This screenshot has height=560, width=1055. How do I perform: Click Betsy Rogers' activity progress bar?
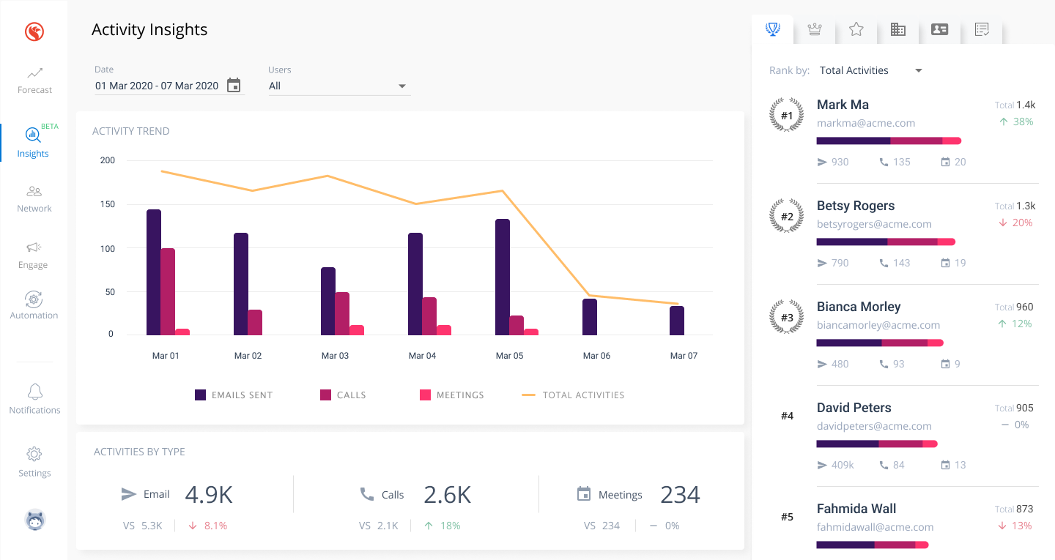(x=886, y=242)
